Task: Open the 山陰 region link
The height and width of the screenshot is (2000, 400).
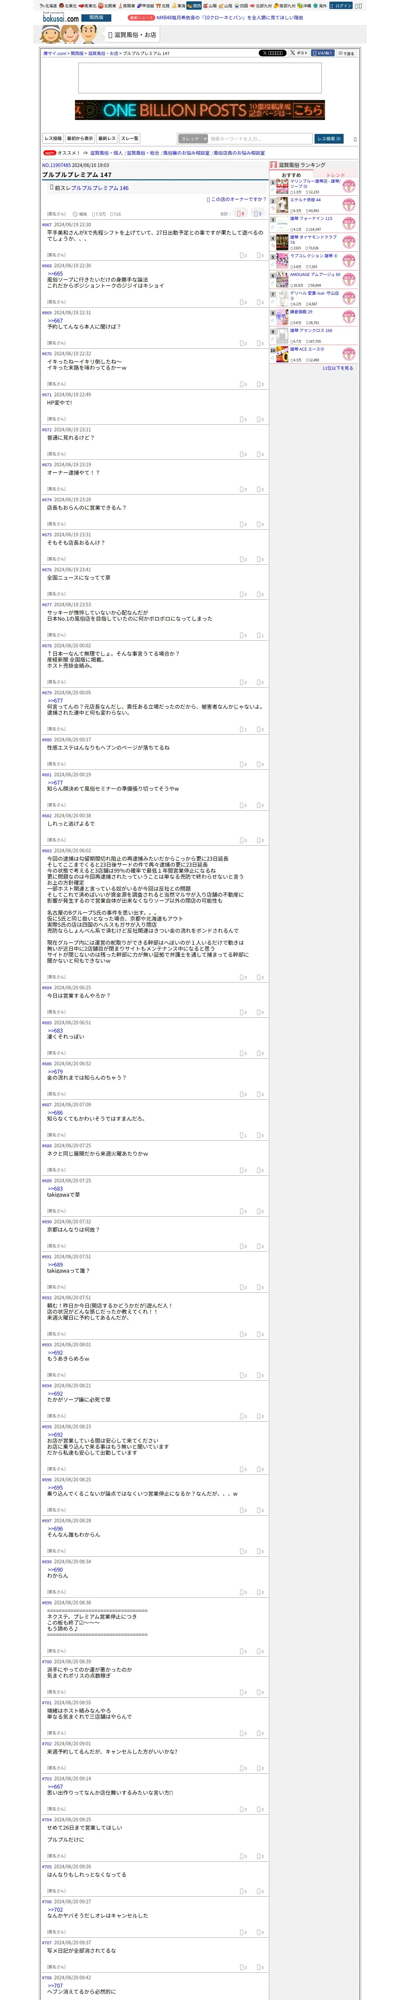Action: tap(225, 5)
